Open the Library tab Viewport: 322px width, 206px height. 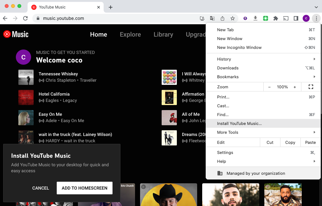point(163,35)
